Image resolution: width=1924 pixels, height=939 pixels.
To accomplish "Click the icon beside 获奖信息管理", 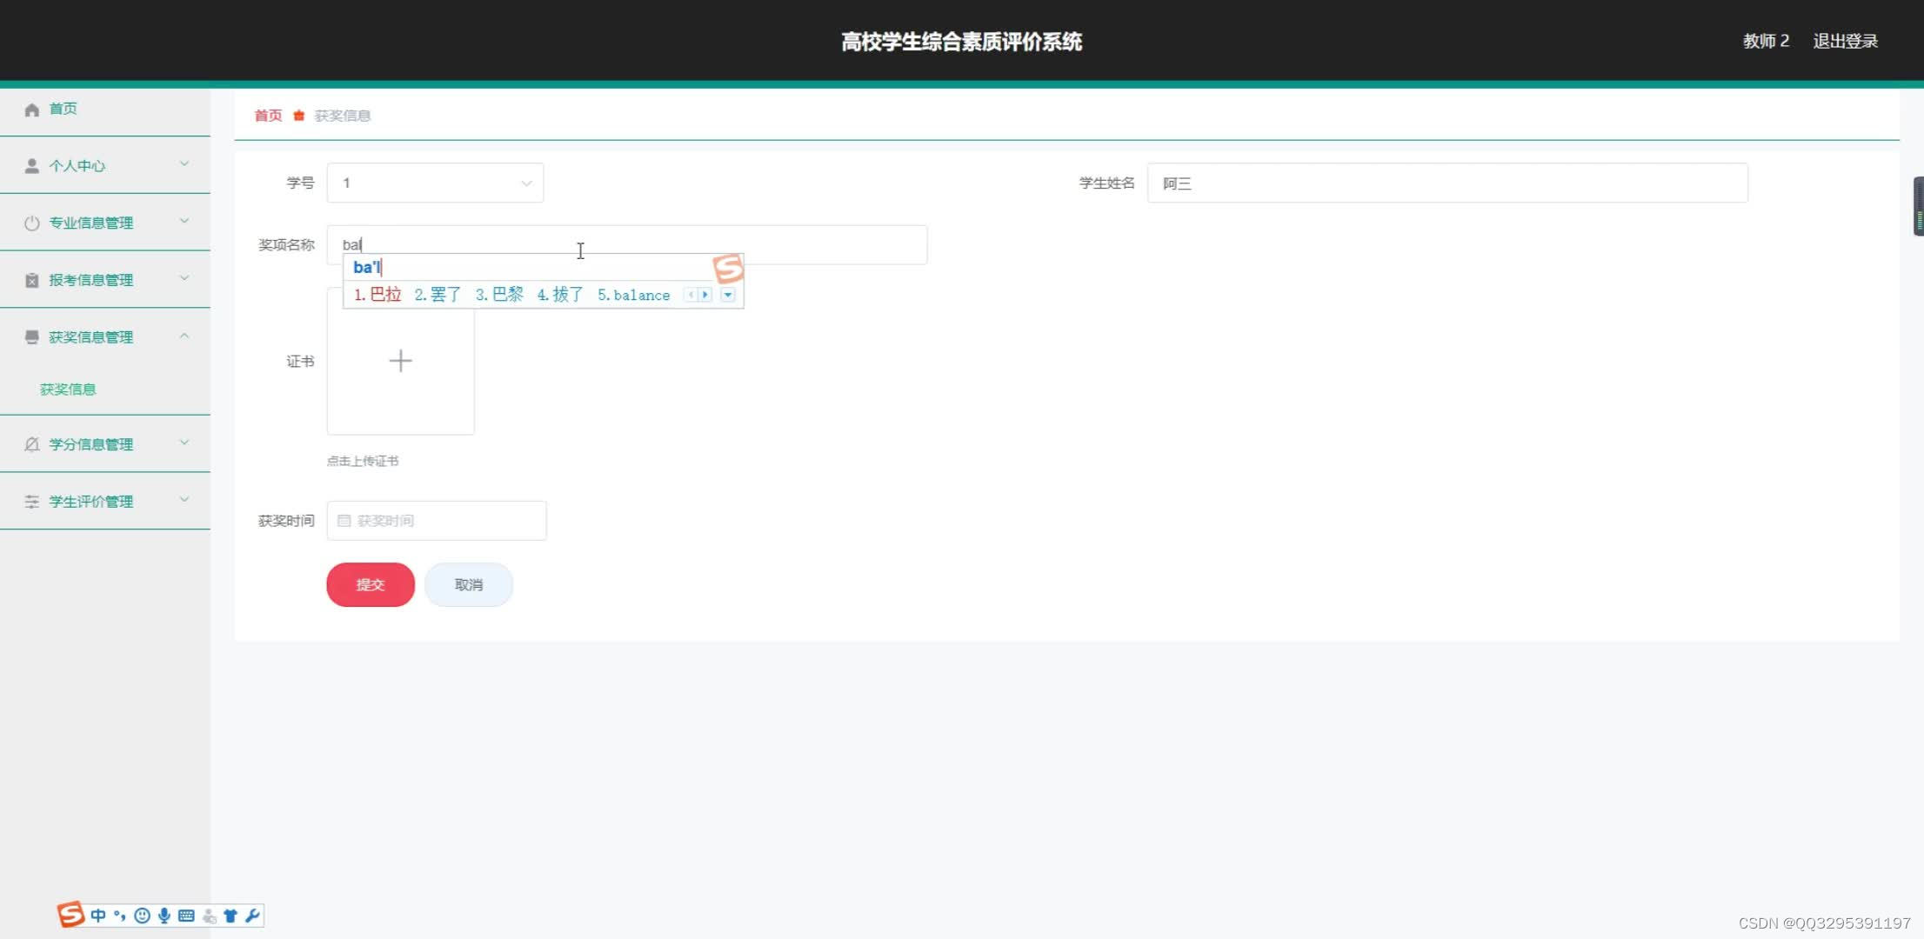I will pos(32,337).
